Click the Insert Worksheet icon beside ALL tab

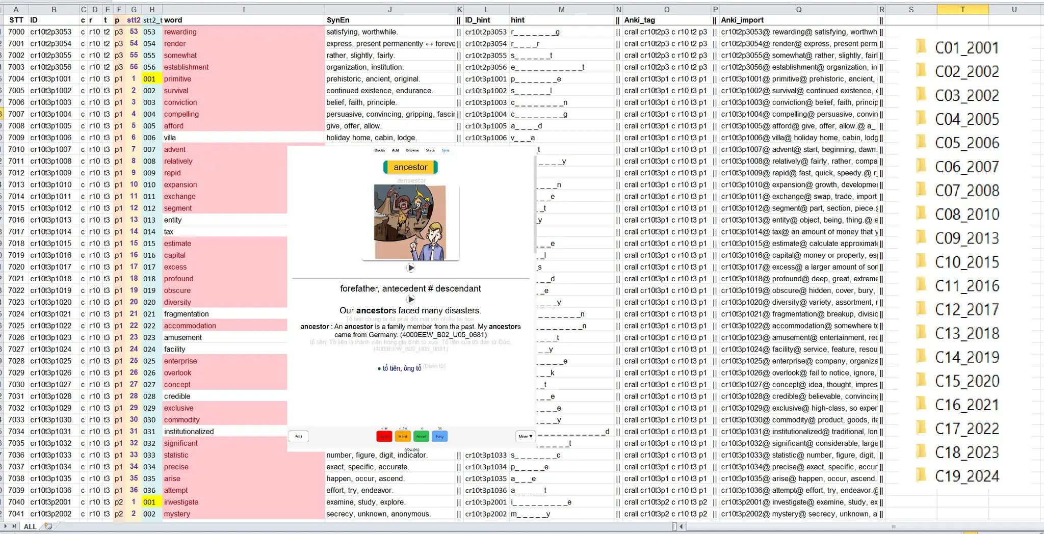pos(48,526)
